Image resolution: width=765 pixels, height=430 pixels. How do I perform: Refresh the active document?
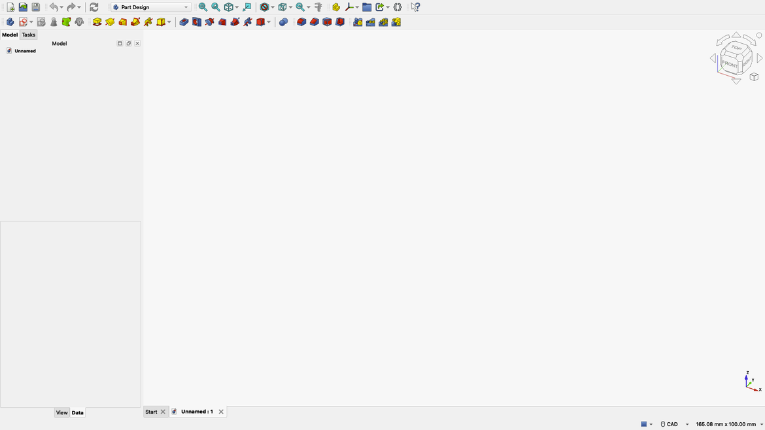tap(93, 7)
